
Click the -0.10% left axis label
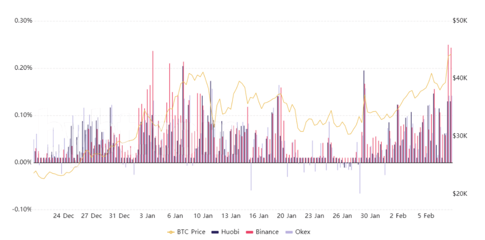pos(22,210)
